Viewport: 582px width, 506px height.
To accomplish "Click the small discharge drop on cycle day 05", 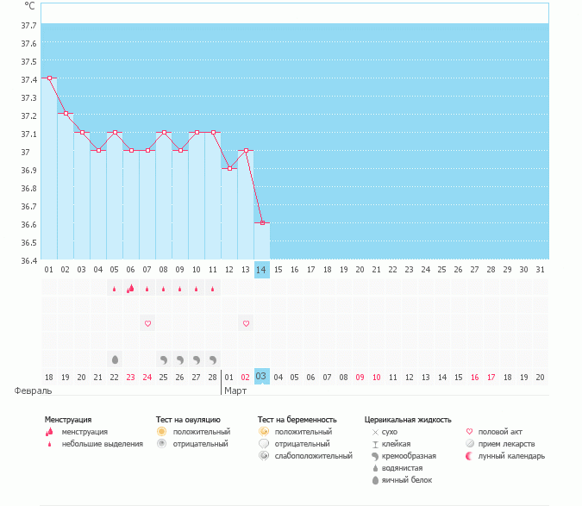I will point(115,290).
